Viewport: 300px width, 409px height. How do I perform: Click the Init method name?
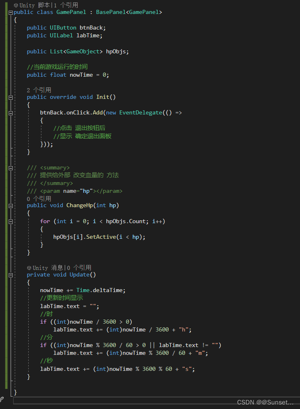[x=103, y=97]
